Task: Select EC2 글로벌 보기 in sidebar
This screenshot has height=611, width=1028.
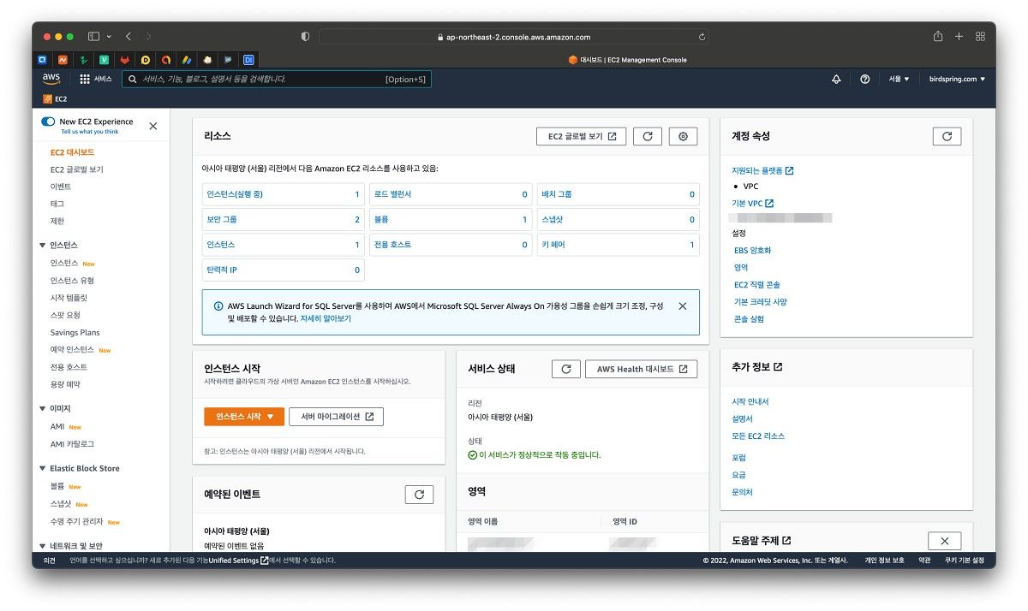Action: [76, 169]
